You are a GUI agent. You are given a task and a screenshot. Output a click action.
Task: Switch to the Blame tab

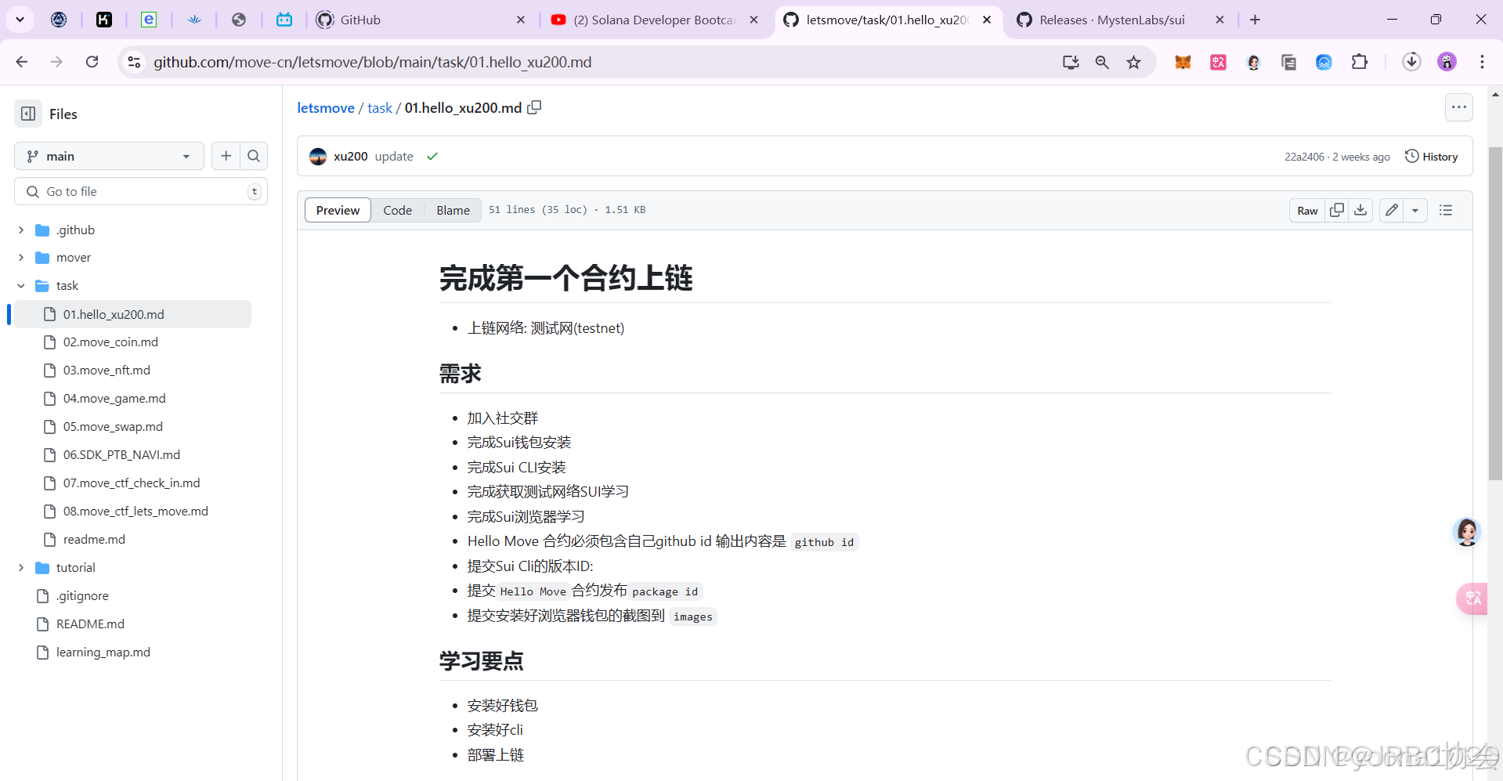tap(453, 210)
